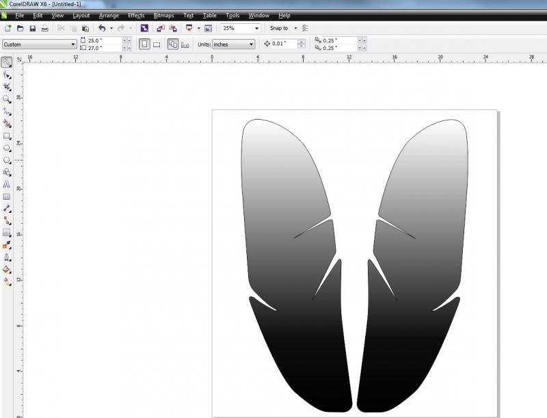This screenshot has height=418, width=547.
Task: Select the Basic Shapes tool
Action: (7, 172)
